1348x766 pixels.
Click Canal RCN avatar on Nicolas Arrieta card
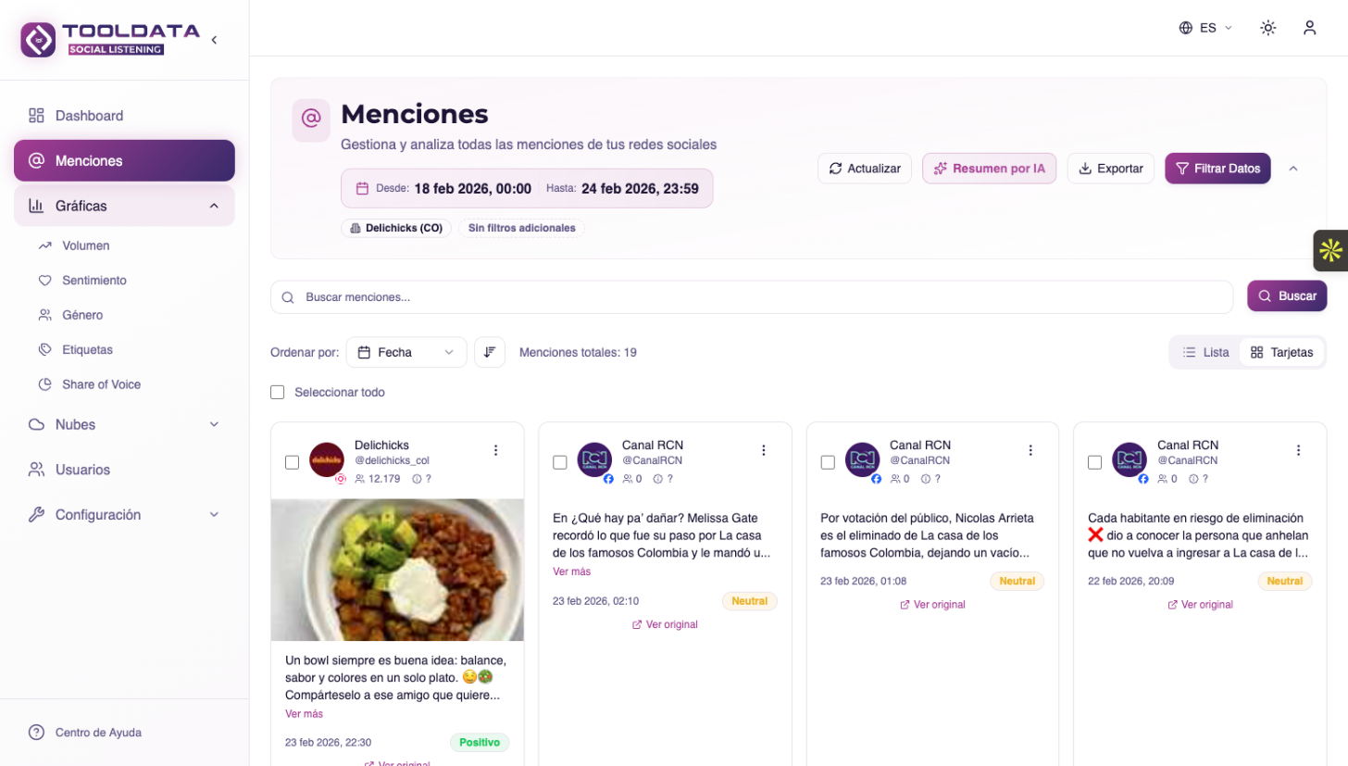pyautogui.click(x=862, y=460)
